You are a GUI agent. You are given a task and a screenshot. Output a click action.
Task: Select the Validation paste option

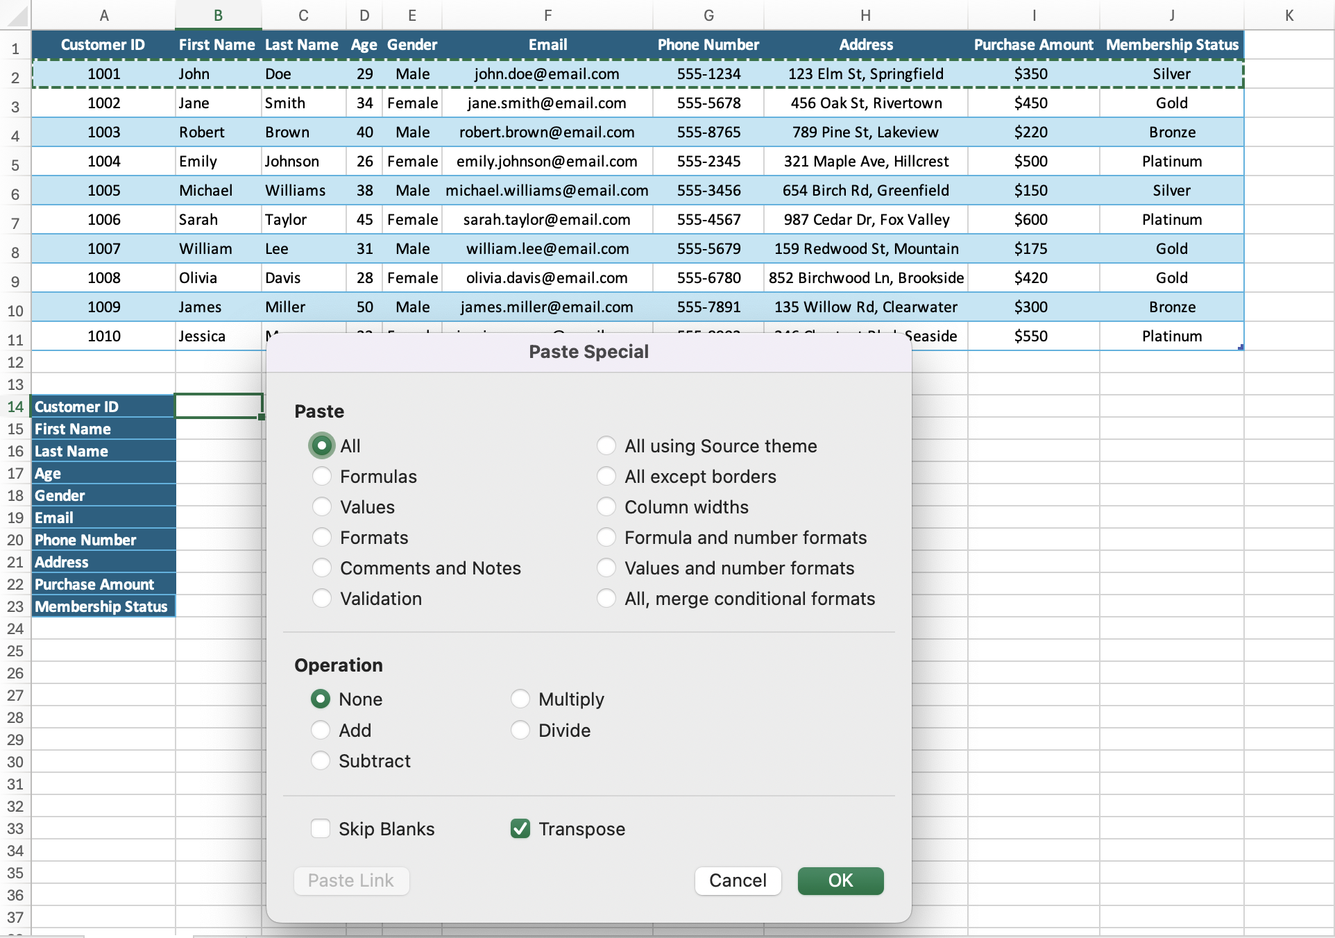321,599
